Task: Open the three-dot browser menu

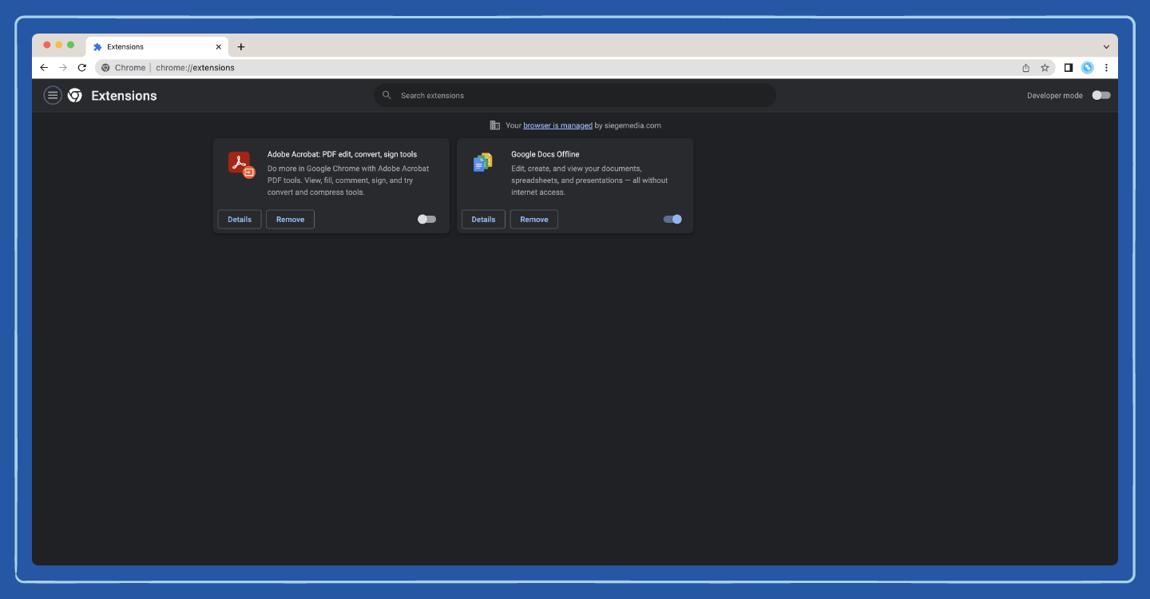Action: [x=1106, y=68]
